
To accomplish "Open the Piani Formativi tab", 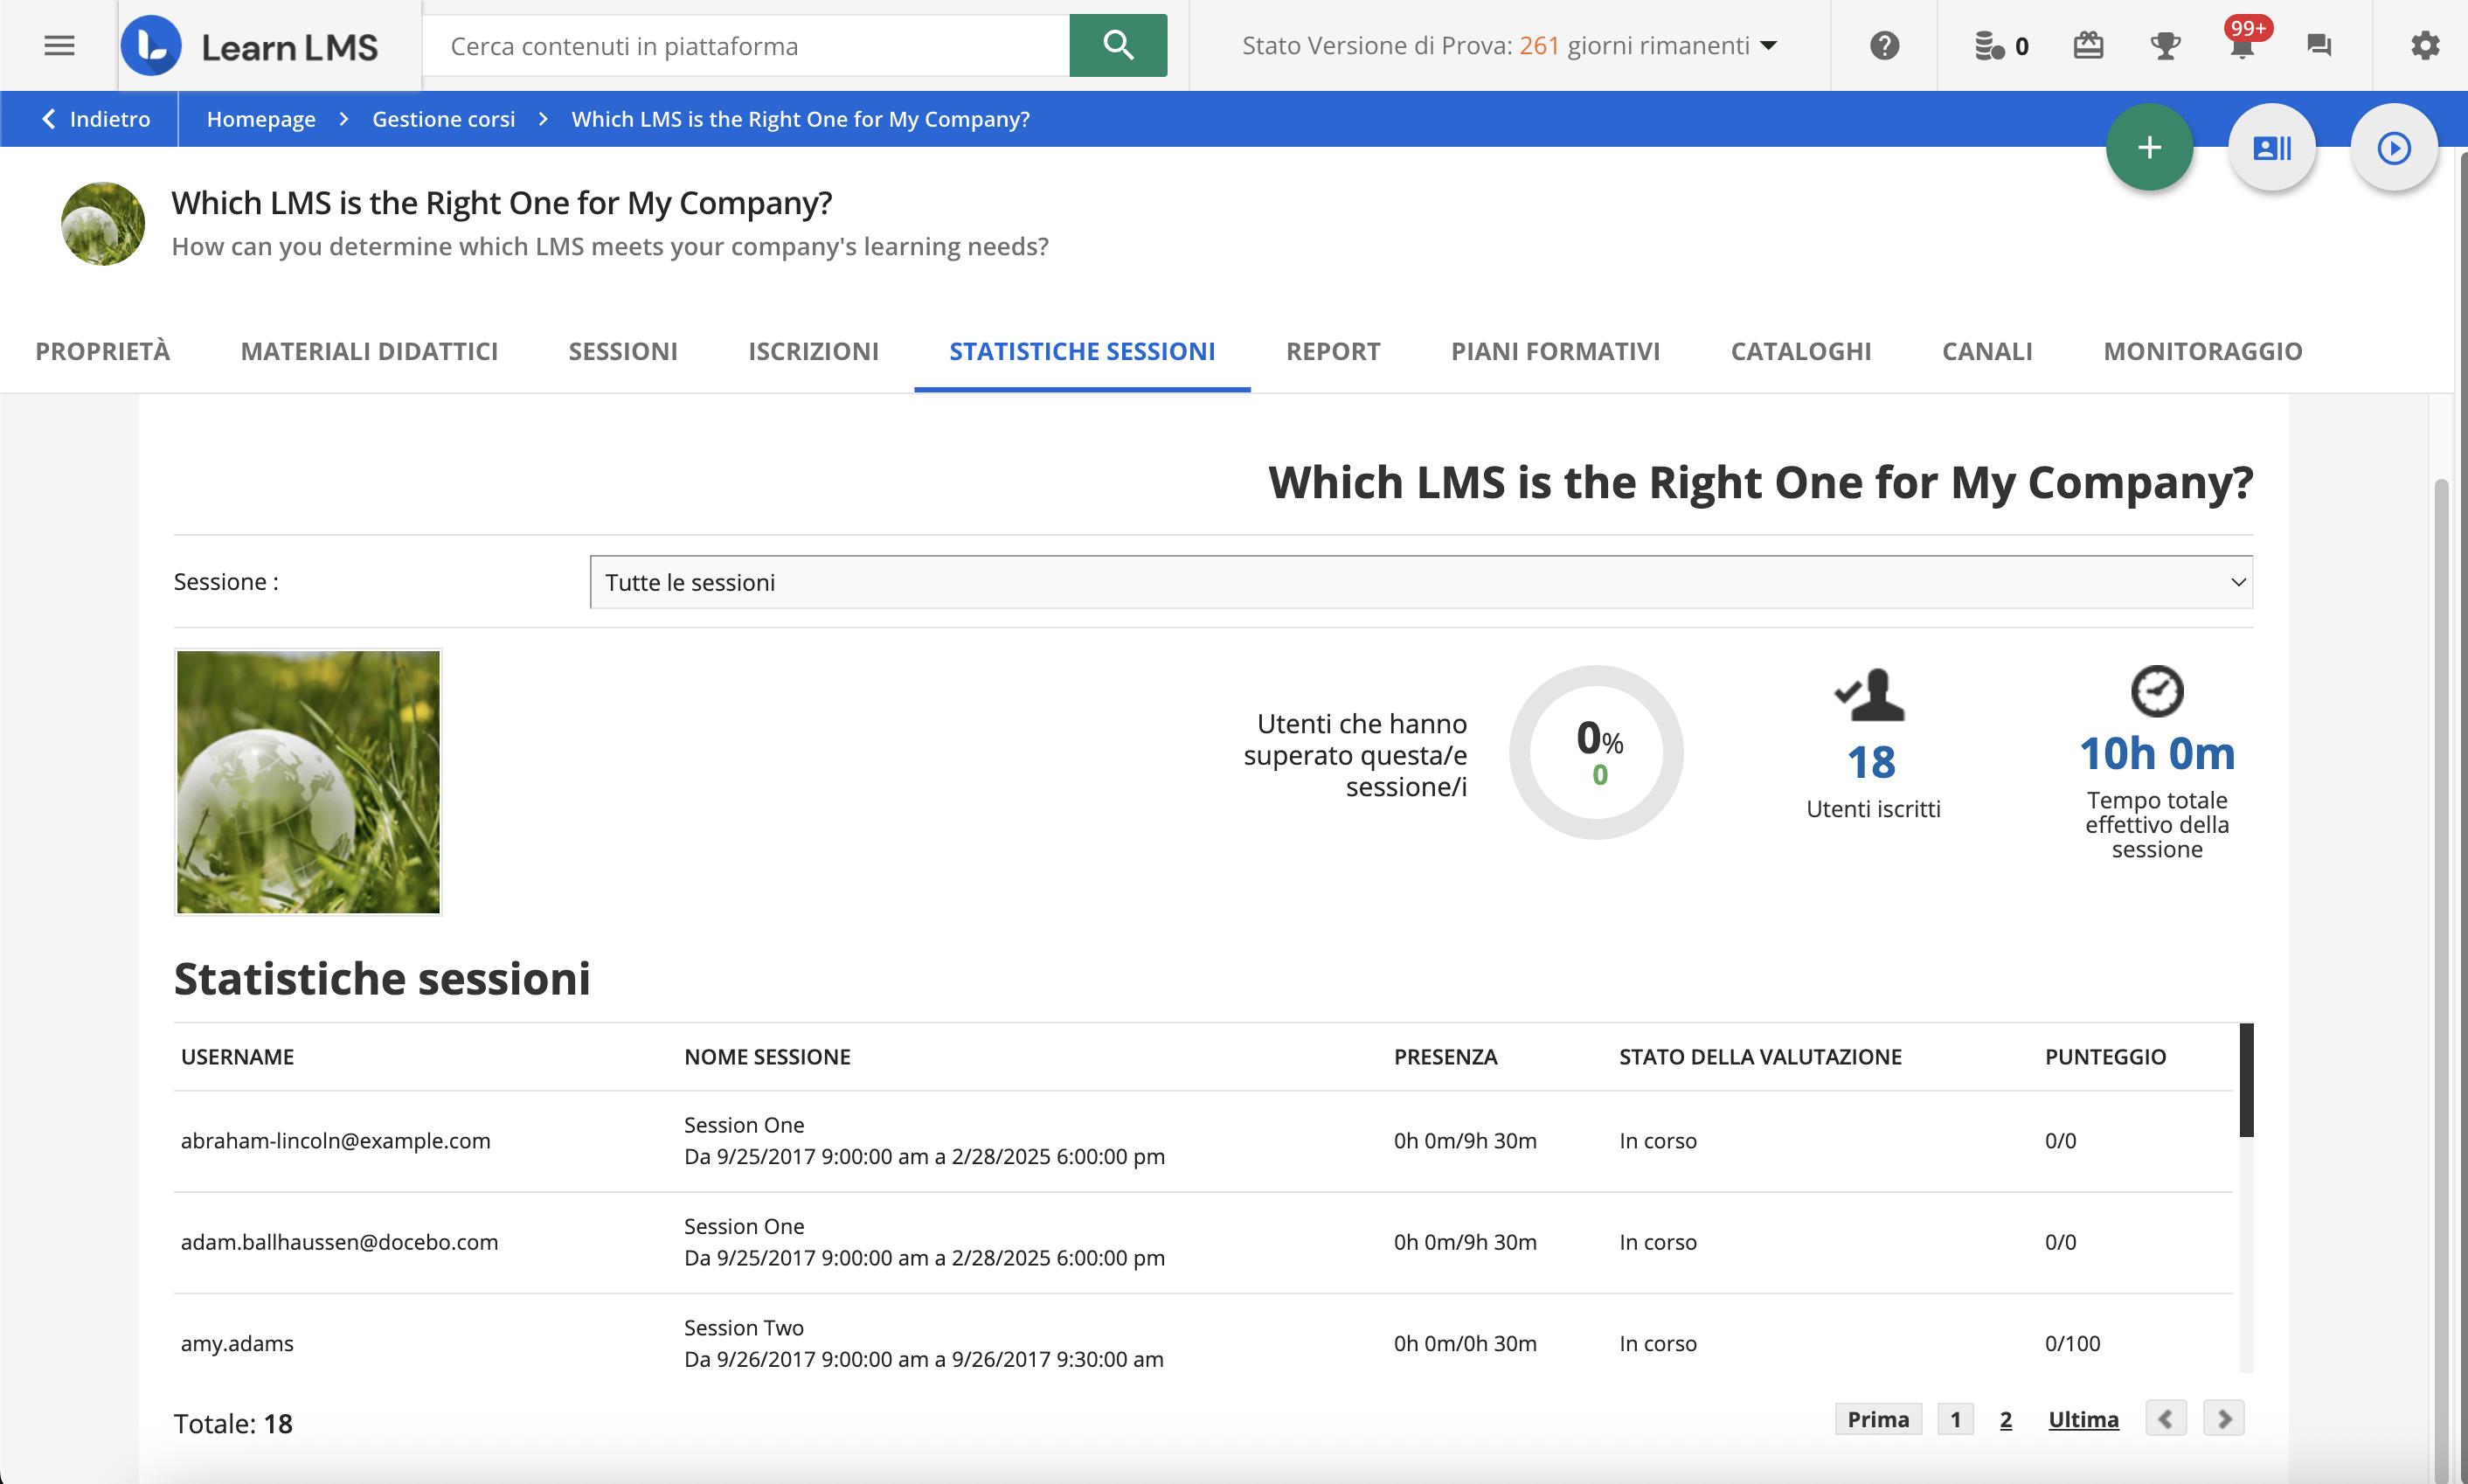I will (1555, 351).
